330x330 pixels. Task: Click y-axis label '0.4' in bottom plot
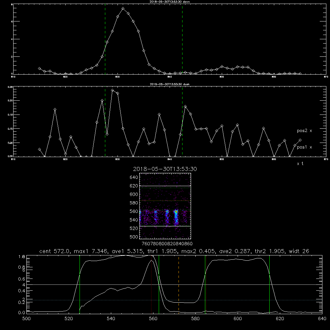[x=22, y=291]
